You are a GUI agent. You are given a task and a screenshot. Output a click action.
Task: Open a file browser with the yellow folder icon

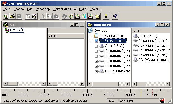97,16
